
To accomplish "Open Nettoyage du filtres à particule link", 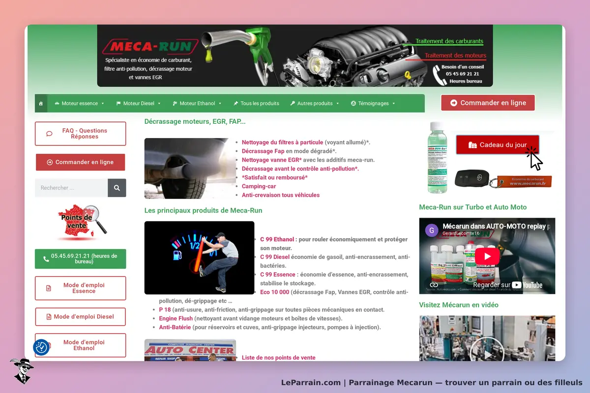I will pos(283,142).
